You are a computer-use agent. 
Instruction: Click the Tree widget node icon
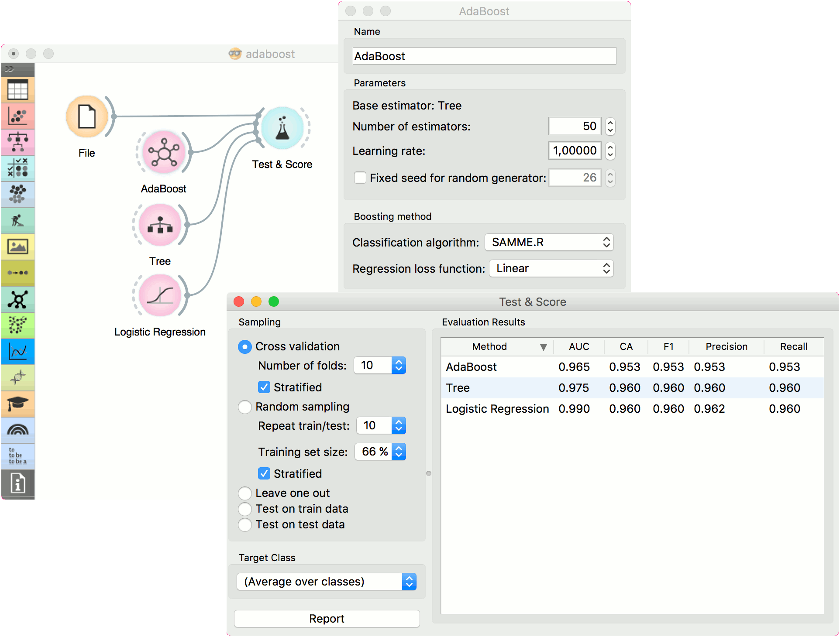pos(160,225)
